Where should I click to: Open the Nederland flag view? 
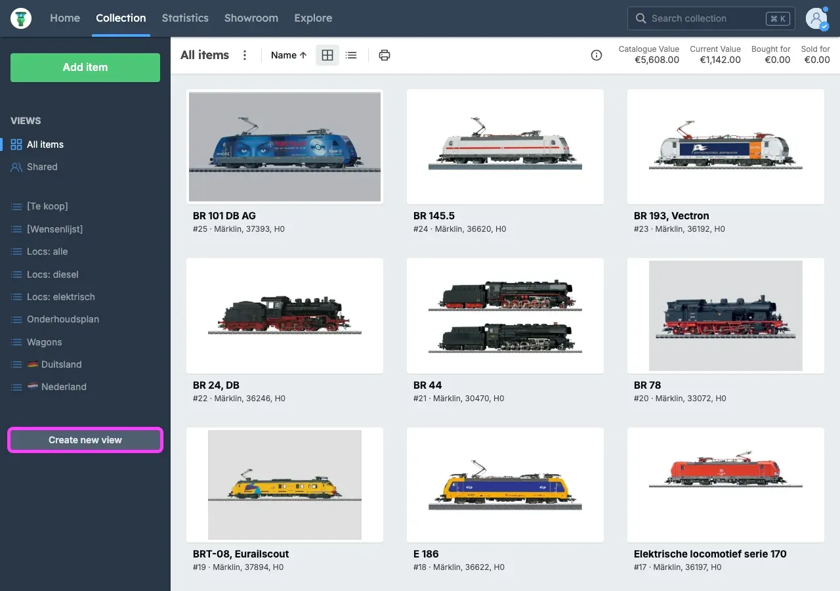coord(63,387)
